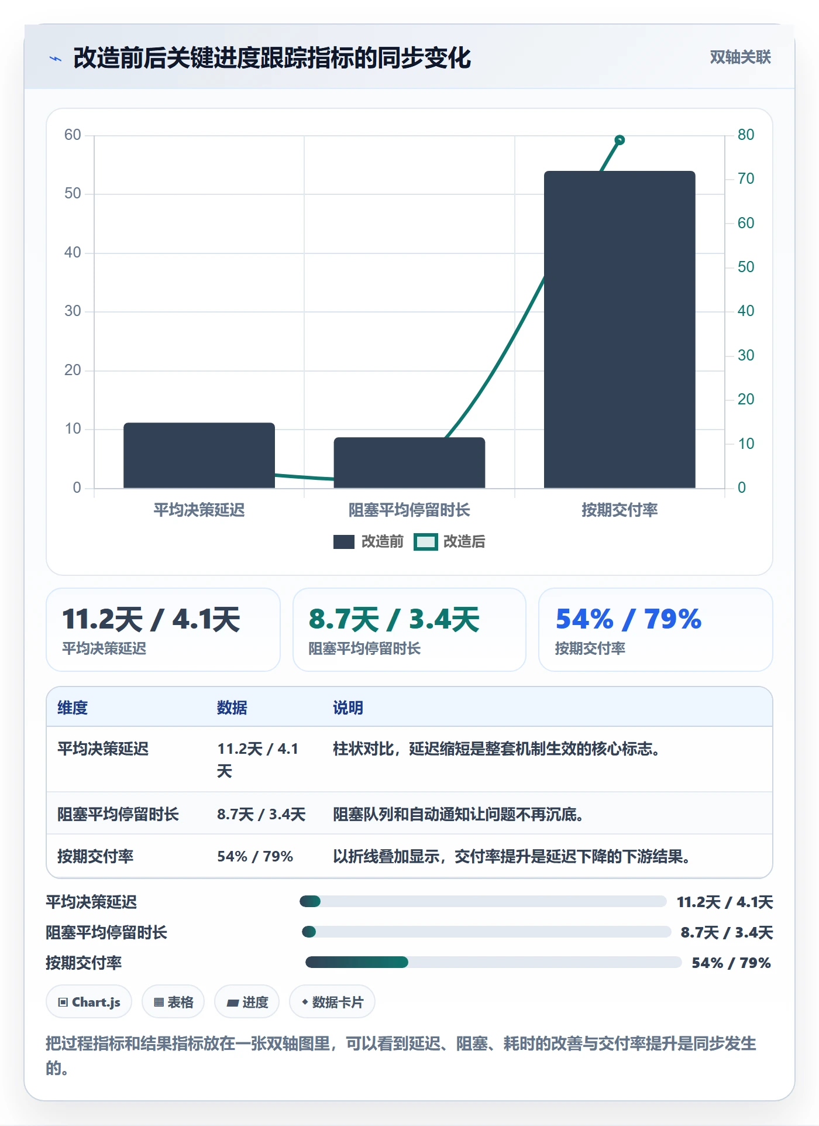
Task: Click the 数据卡片 chip
Action: click(332, 1002)
